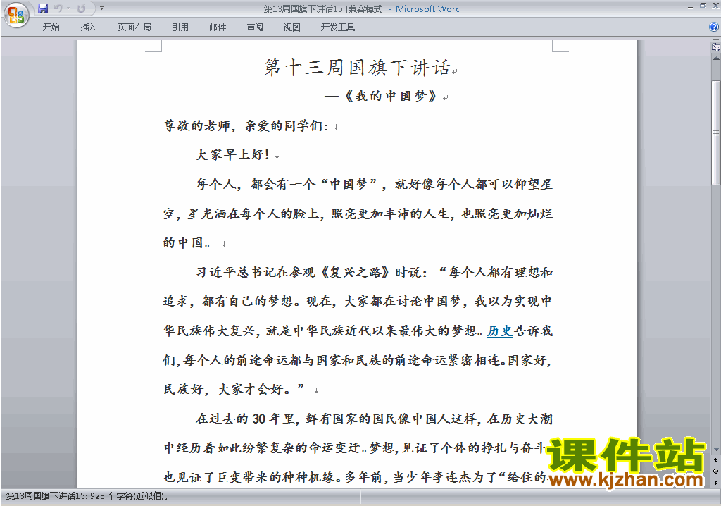Open the Customize Quick Access Toolbar dropdown
This screenshot has width=721, height=506.
tap(101, 8)
